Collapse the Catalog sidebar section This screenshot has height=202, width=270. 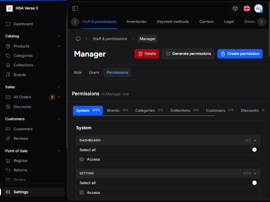59,36
